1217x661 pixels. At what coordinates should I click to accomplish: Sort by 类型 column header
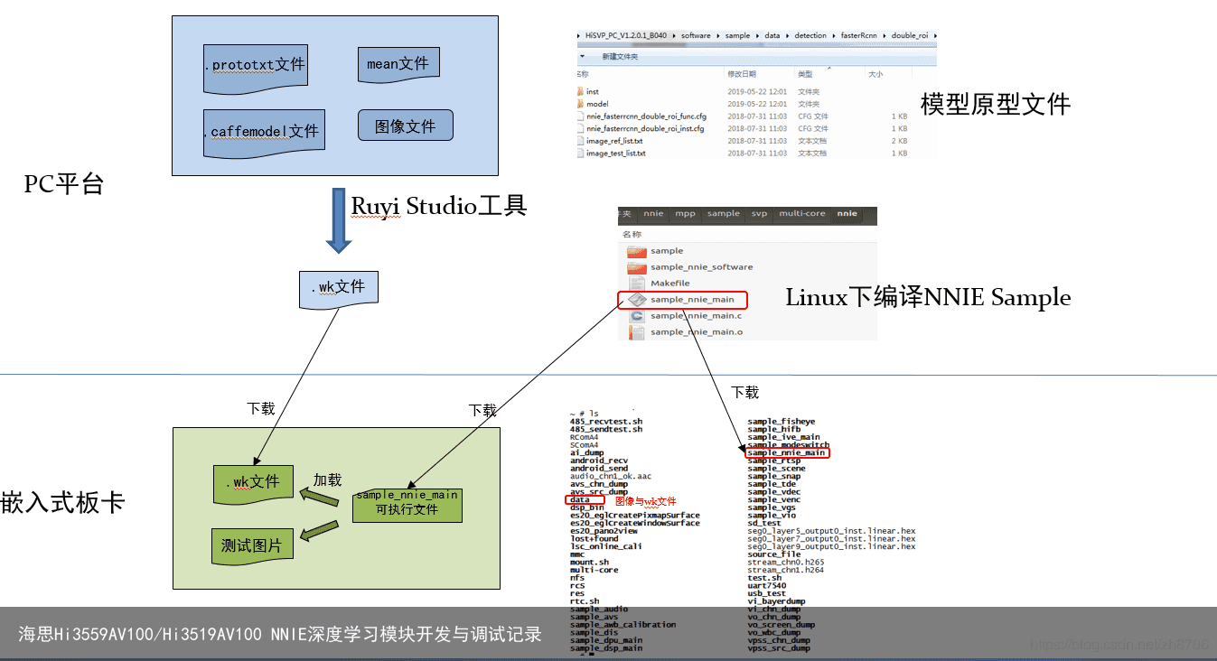805,74
